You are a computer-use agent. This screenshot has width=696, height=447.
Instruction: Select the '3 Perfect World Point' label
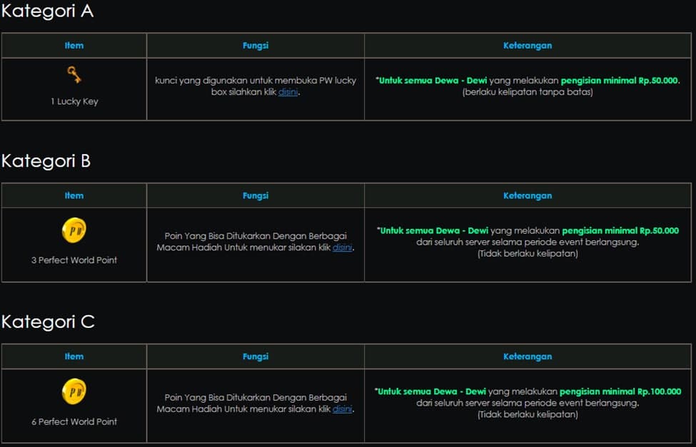point(74,260)
